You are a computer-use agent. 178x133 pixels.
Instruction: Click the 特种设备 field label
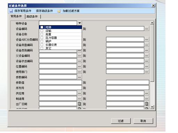[21, 24]
